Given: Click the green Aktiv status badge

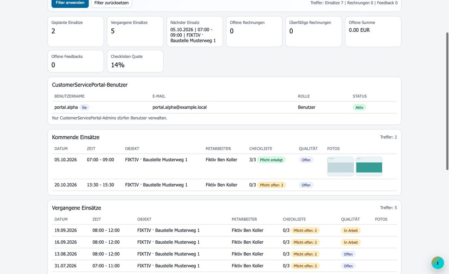Looking at the screenshot, I should (x=359, y=108).
